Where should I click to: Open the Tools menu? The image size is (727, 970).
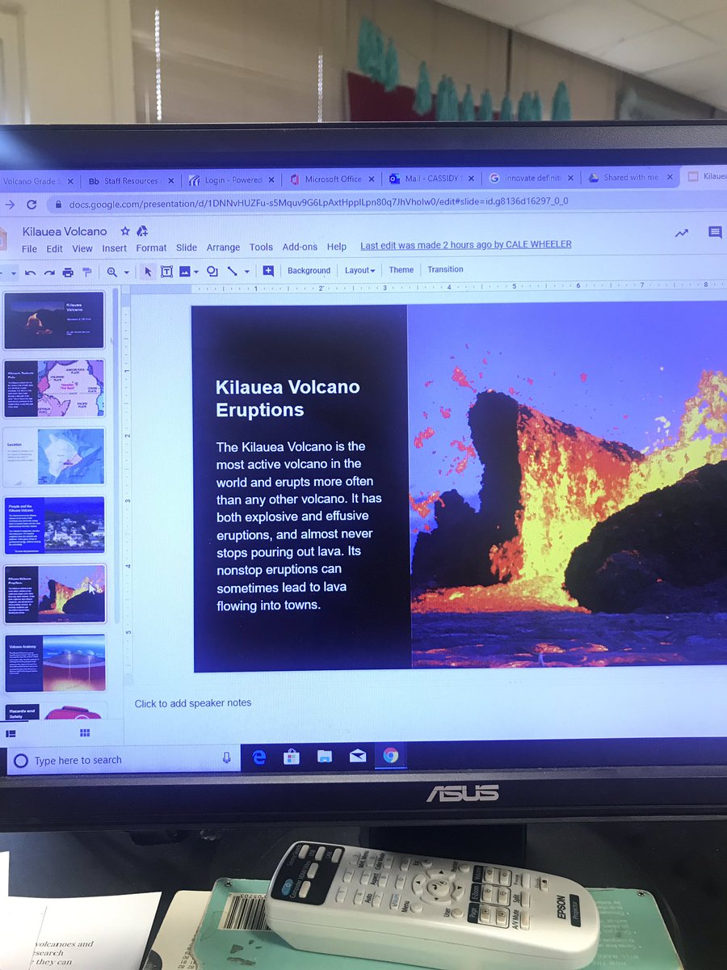[x=261, y=247]
